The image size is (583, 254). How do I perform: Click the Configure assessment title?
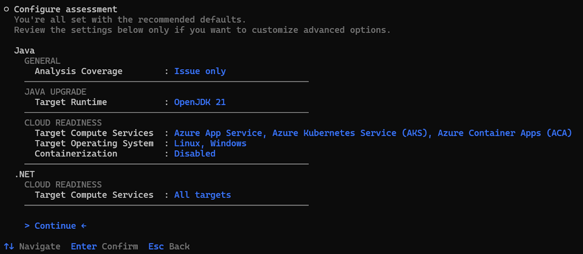[65, 9]
